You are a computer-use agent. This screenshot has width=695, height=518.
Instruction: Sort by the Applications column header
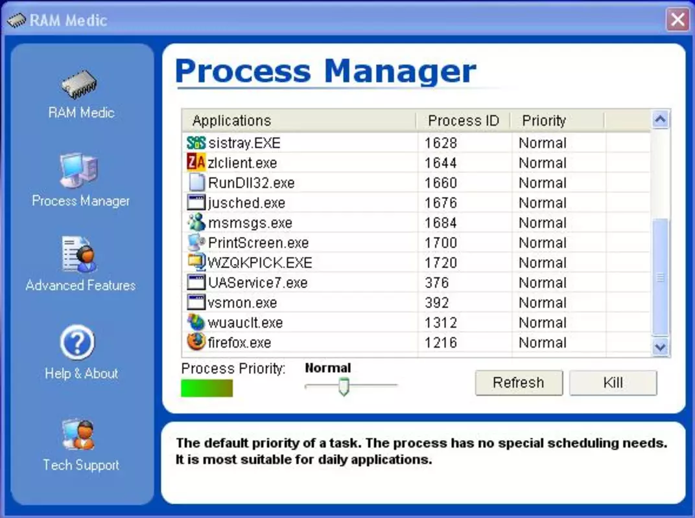coord(299,120)
